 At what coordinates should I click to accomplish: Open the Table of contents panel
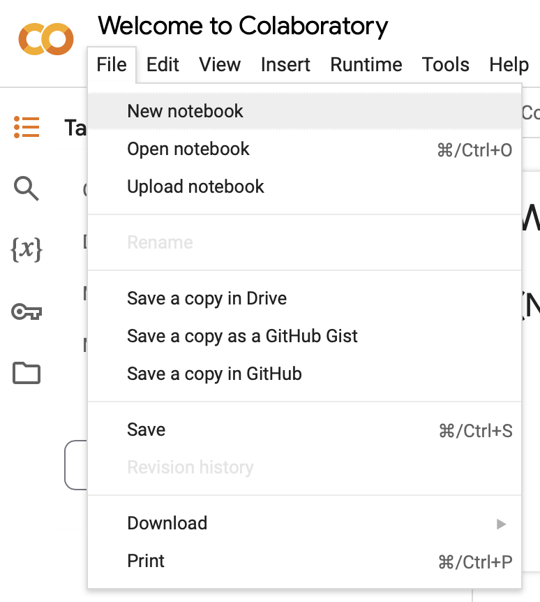pos(26,128)
